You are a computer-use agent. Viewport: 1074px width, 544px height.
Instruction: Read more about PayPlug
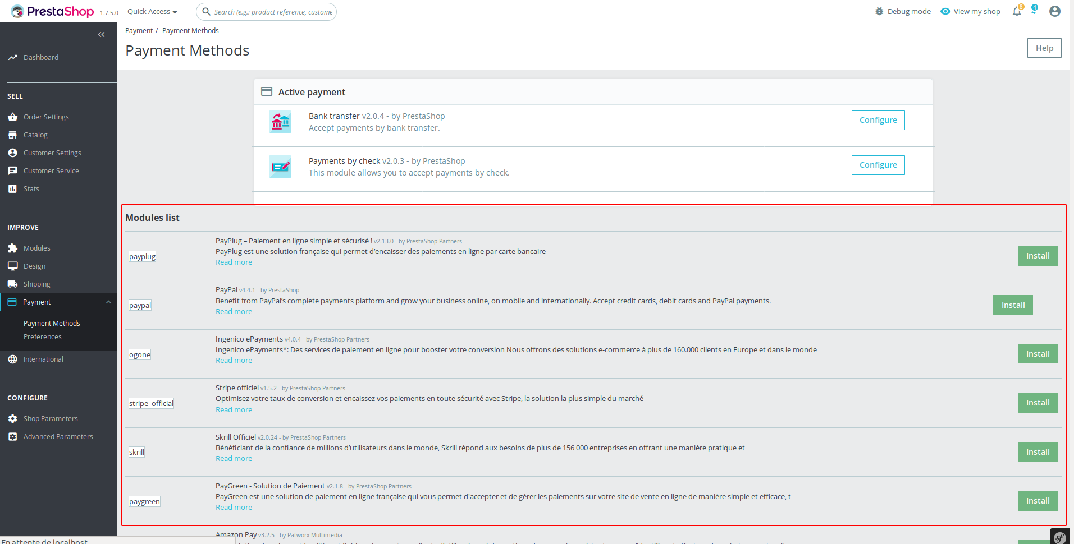click(x=234, y=262)
